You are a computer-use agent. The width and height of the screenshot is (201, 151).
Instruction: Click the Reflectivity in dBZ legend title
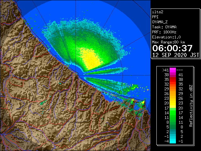click(191, 106)
